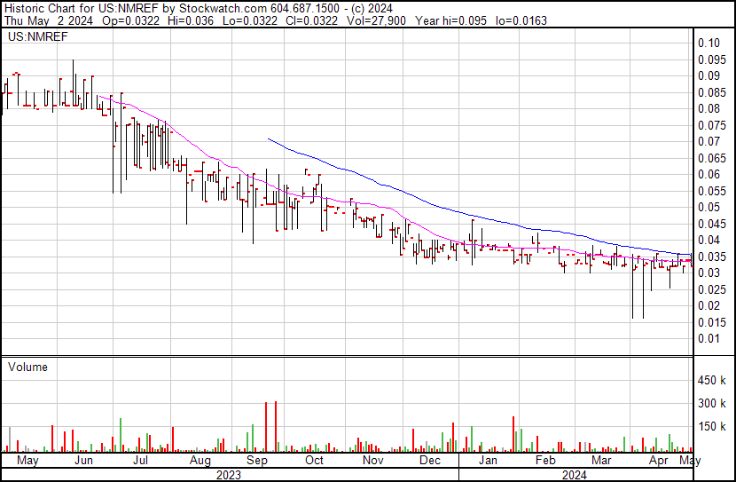Select the 0.08 price axis label

click(x=709, y=108)
